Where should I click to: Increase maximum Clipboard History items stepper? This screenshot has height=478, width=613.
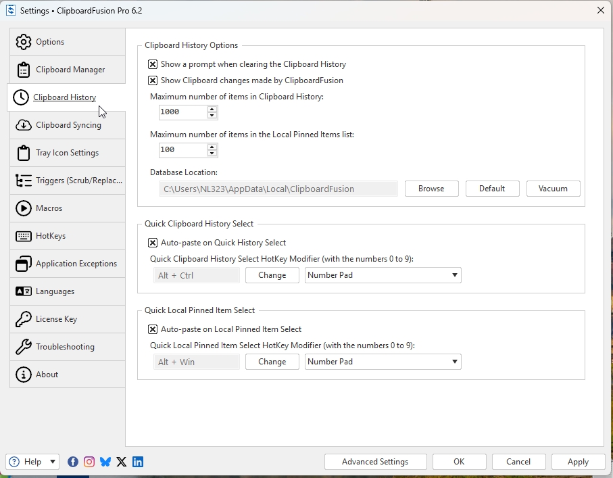click(212, 109)
